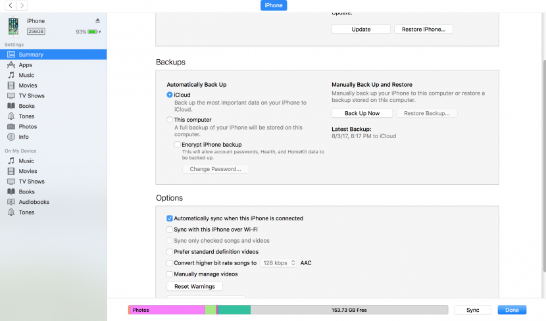
Task: Enable Convert higher bit rate songs checkbox
Action: coord(170,263)
